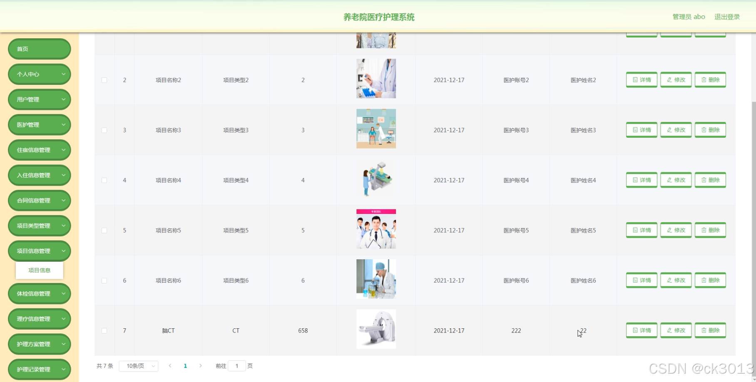Open the 项目信息 submenu item
The image size is (756, 382).
pyautogui.click(x=40, y=270)
